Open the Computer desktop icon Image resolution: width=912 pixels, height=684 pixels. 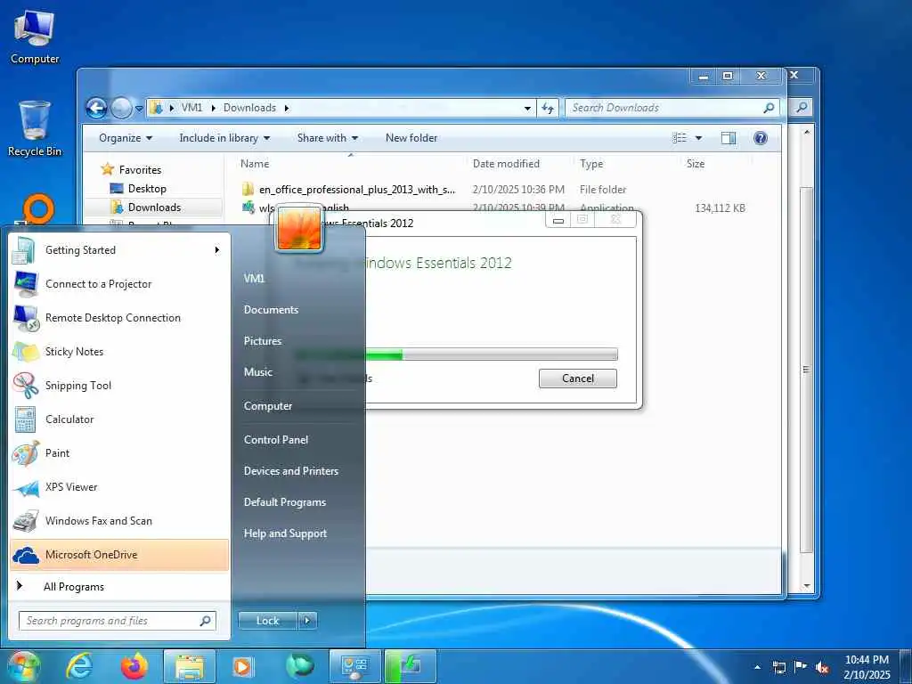tap(35, 37)
